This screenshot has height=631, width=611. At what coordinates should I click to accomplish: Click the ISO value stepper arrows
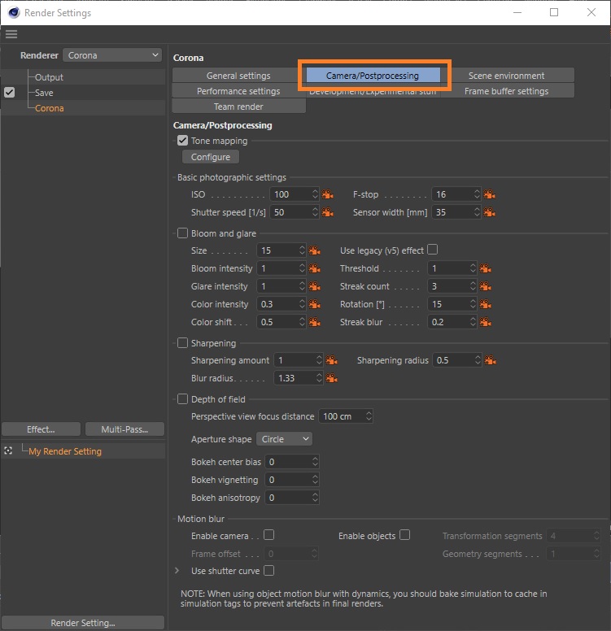315,194
